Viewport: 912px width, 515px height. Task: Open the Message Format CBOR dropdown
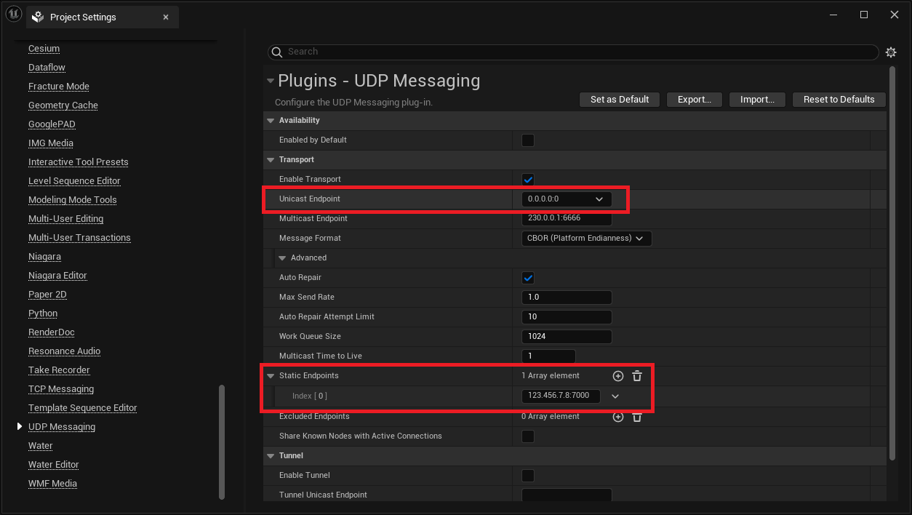[x=586, y=238]
